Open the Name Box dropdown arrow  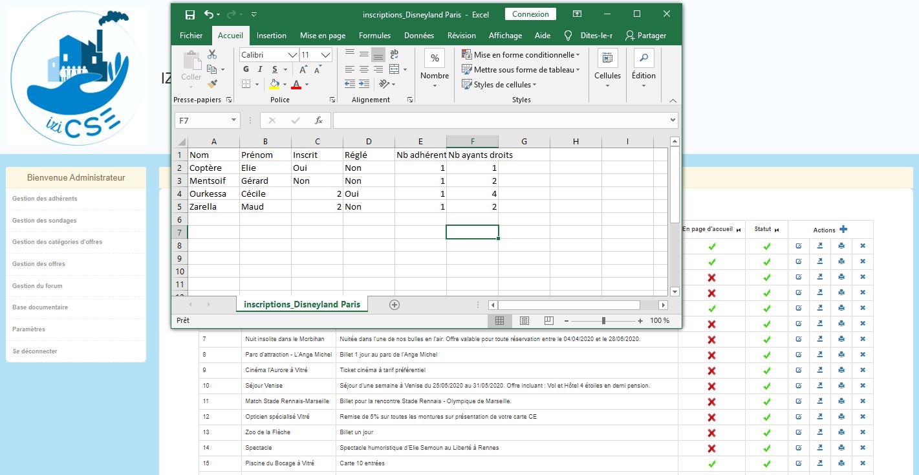(234, 120)
